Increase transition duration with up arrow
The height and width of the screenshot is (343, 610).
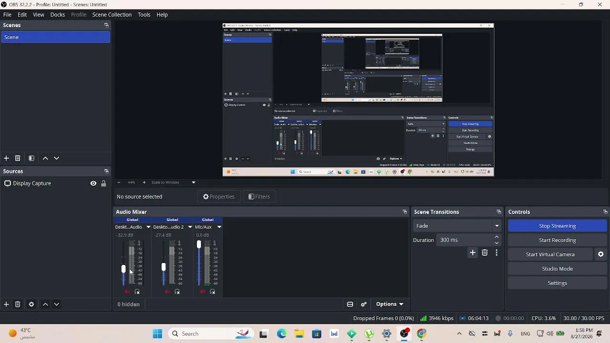497,237
